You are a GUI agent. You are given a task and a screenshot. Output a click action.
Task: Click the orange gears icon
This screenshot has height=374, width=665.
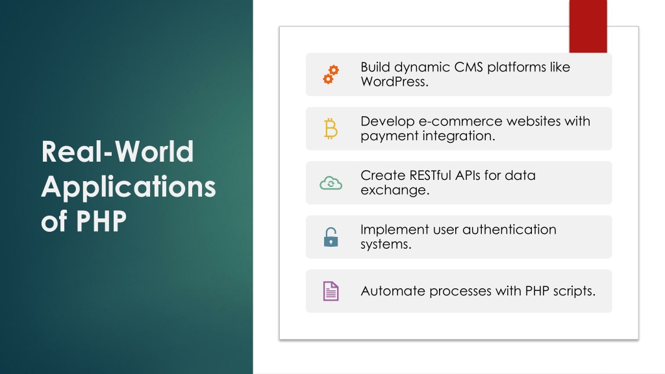click(x=331, y=75)
